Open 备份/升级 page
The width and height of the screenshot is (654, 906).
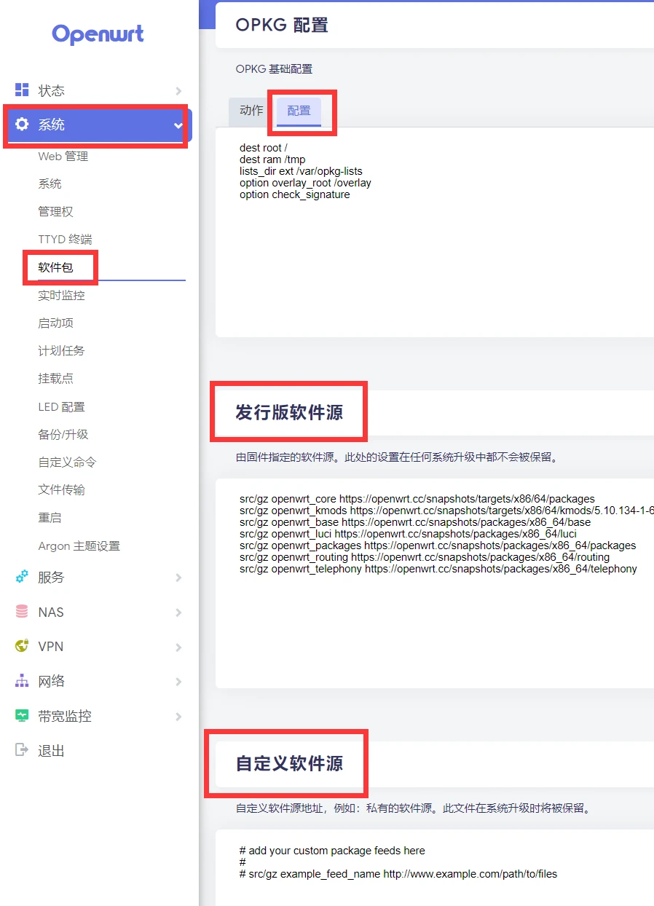coord(63,434)
